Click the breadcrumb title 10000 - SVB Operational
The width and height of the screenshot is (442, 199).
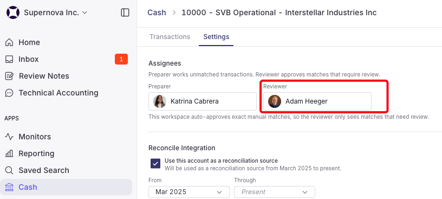[279, 12]
